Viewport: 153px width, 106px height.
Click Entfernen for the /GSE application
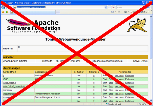129,79
